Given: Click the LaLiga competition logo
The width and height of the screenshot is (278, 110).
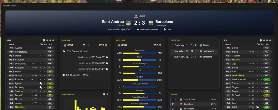Looking at the screenshot, I should pyautogui.click(x=135, y=16).
